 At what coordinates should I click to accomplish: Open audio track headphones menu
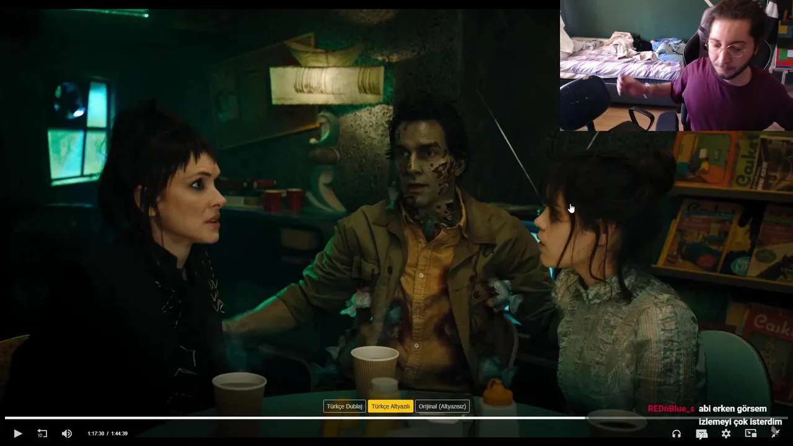click(x=677, y=434)
